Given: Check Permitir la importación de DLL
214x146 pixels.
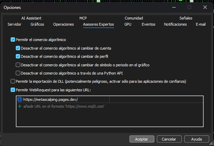Looking at the screenshot, I should coord(13,81).
